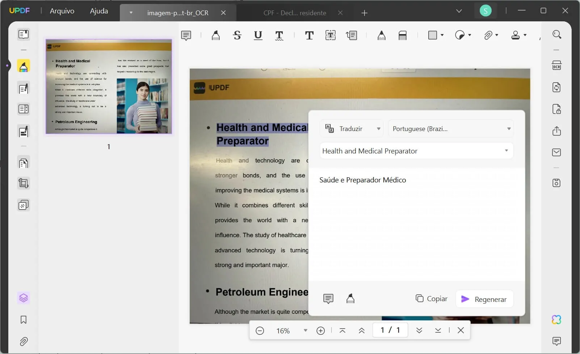Select the underline annotation tool
This screenshot has width=580, height=354.
pos(258,35)
